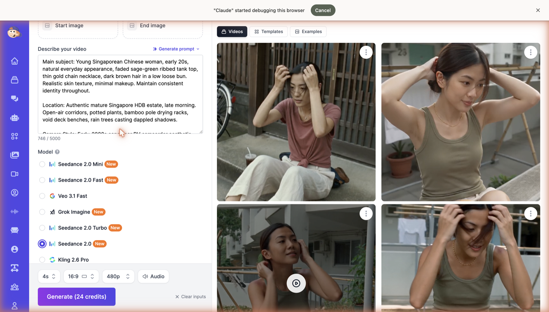The width and height of the screenshot is (549, 312).
Task: Open the apps grid-plus sidebar icon
Action: coord(14,136)
